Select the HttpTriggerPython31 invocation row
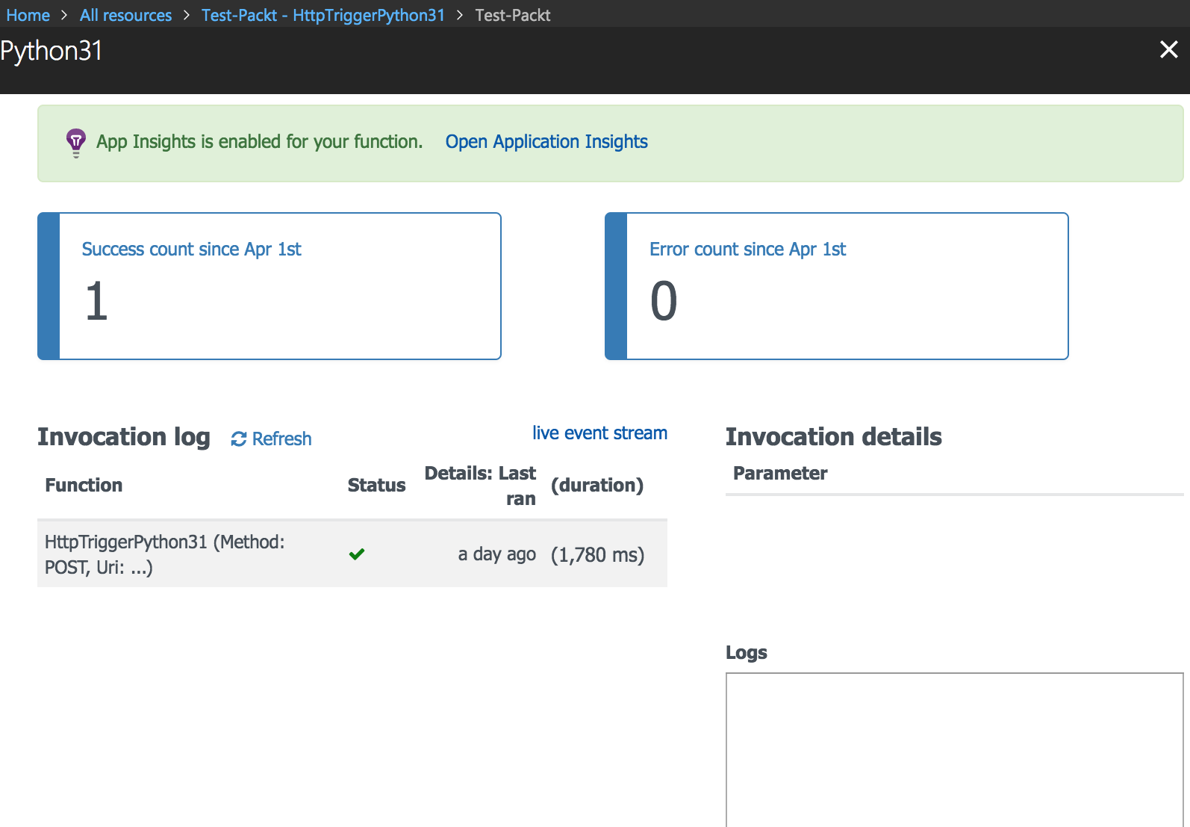 point(352,554)
